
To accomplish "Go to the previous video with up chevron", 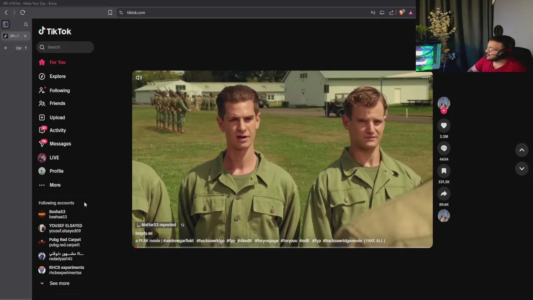I will tap(522, 150).
